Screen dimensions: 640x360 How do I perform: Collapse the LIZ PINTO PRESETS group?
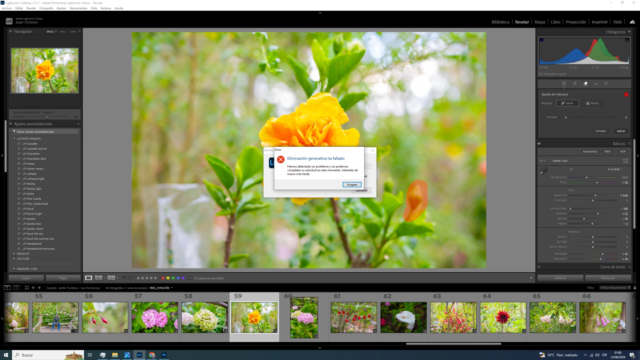(x=14, y=138)
